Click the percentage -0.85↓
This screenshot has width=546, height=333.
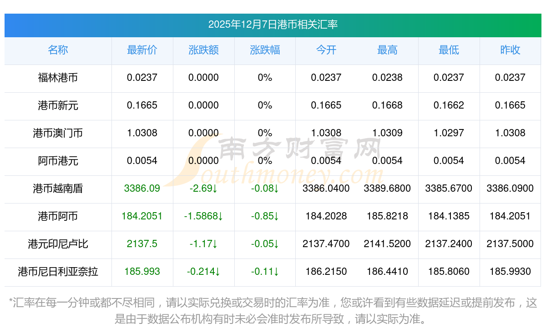pyautogui.click(x=265, y=216)
